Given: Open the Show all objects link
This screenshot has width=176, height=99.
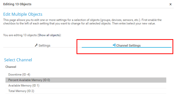Looking at the screenshot, I should (49, 35).
